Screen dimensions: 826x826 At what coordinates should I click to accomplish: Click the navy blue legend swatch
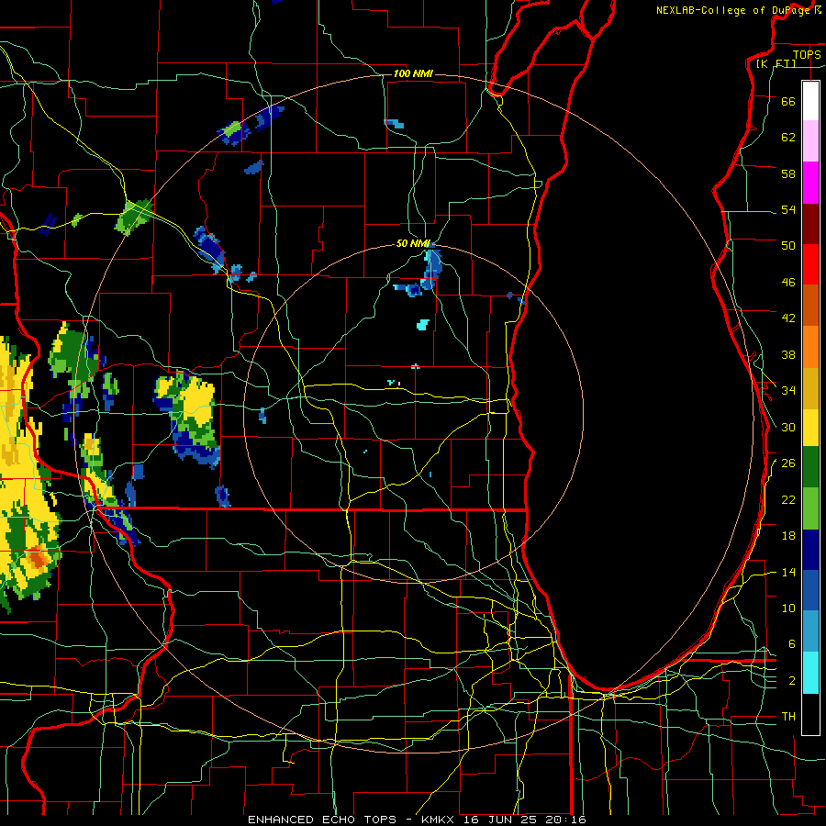pyautogui.click(x=810, y=550)
